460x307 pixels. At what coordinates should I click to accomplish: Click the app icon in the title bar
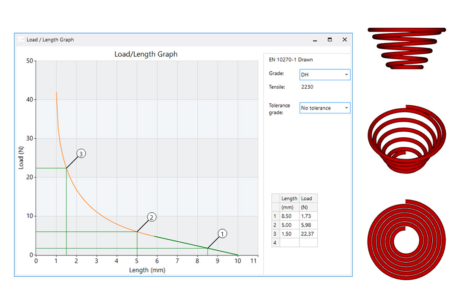pyautogui.click(x=20, y=40)
